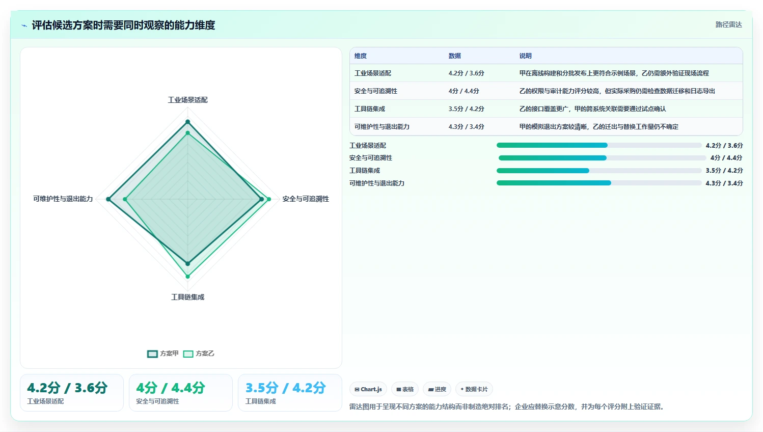763x432 pixels.
Task: Select the 工具链集成 table row cell
Action: coord(370,109)
